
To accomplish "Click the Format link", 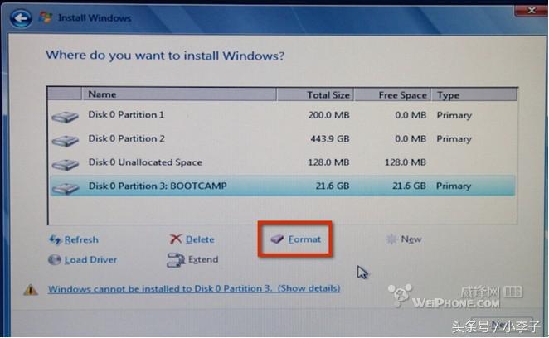I will [x=304, y=239].
